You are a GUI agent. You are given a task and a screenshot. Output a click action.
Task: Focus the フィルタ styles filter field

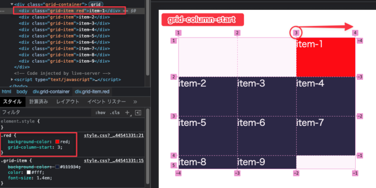click(45, 112)
